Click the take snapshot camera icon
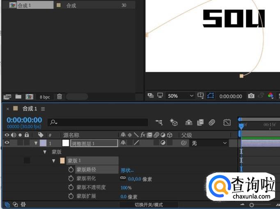Viewport: 280px width, 209px height. (251, 96)
